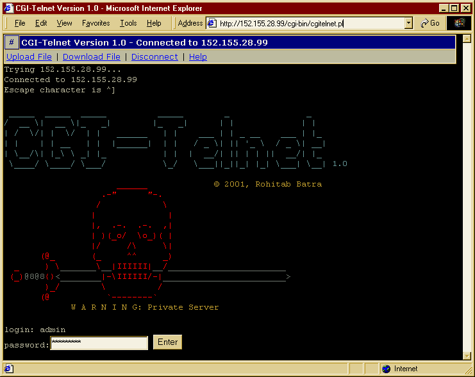Click the CGI-Telnet Version 1.0 header title
Viewport: 475px width, 377px height.
pos(144,42)
